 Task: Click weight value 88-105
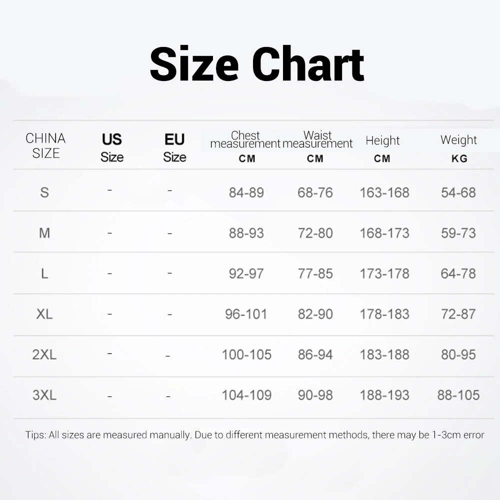click(x=458, y=395)
